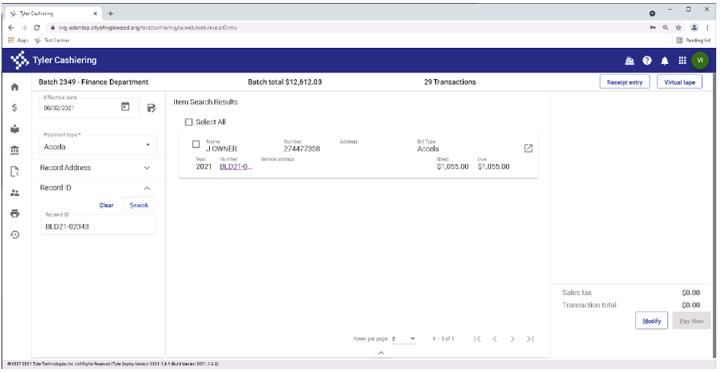This screenshot has width=720, height=372.
Task: Switch to the Tyler Cashiering browser tab
Action: pos(53,13)
